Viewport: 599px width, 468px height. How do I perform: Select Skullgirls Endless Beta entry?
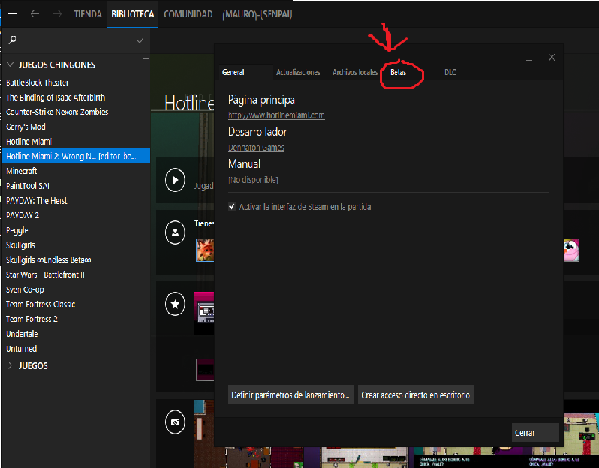76,259
